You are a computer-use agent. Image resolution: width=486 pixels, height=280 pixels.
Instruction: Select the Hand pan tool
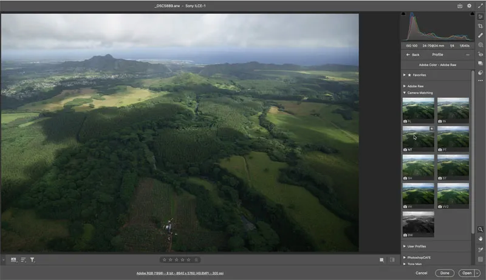(481, 239)
